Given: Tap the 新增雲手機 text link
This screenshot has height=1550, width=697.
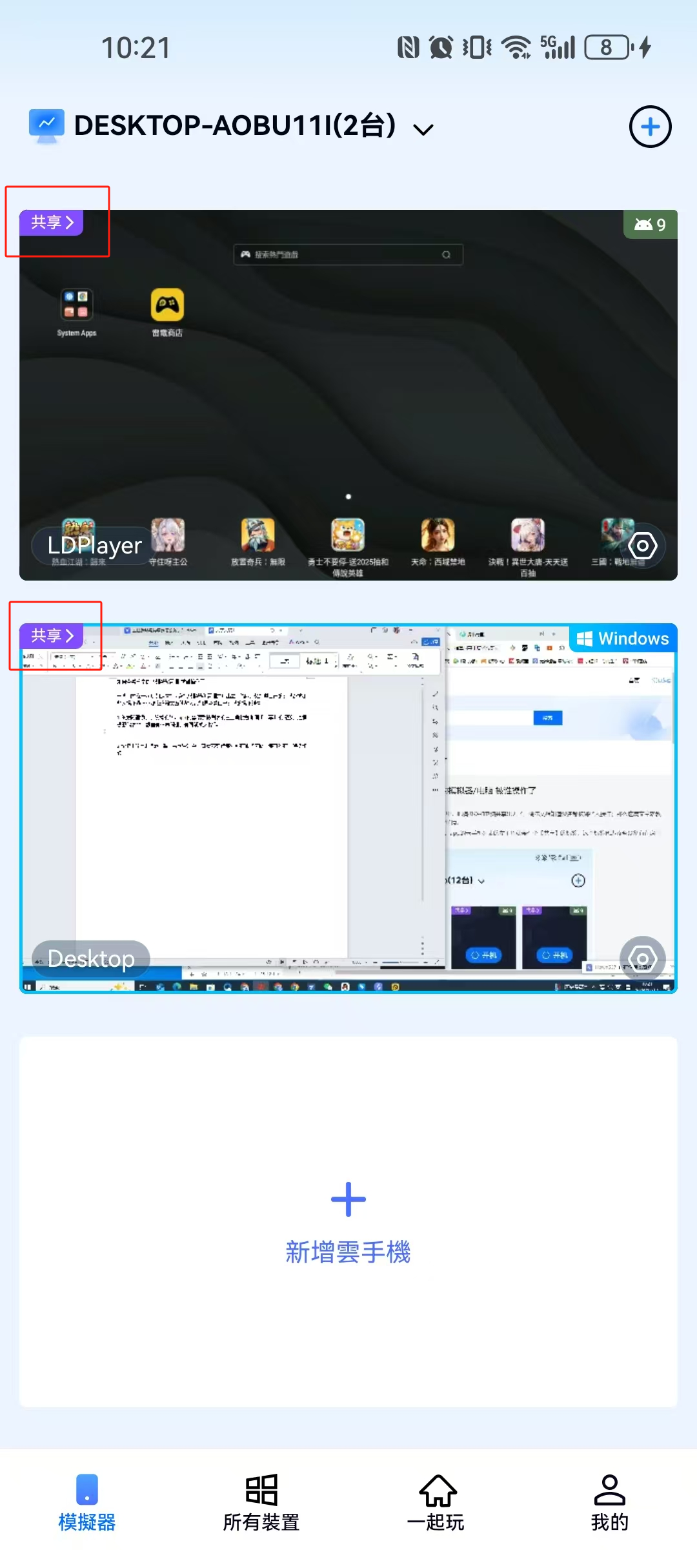Looking at the screenshot, I should pos(348,1252).
